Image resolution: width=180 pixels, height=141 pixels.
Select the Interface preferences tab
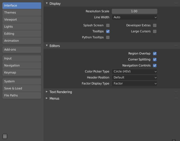click(22, 5)
